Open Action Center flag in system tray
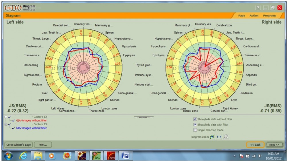Image resolution: width=287 pixels, height=161 pixels. click(241, 156)
